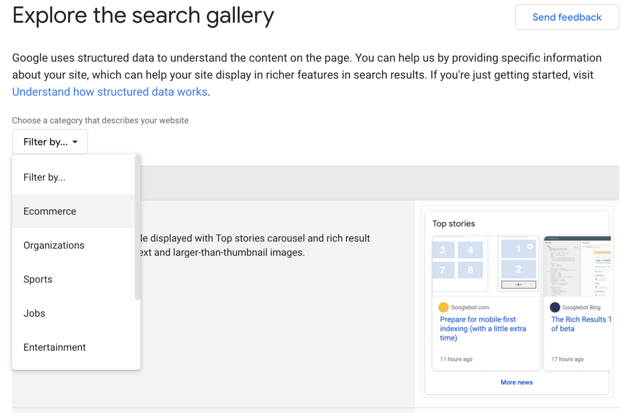Choose the Entertainment category
630x413 pixels.
click(55, 347)
